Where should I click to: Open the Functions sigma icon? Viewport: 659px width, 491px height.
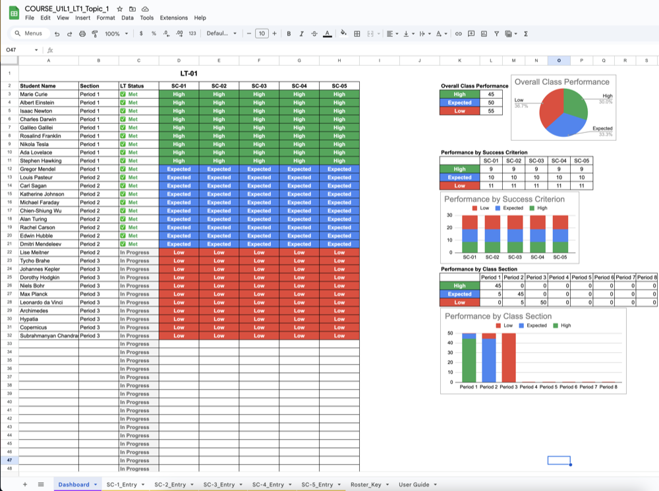[x=525, y=34]
